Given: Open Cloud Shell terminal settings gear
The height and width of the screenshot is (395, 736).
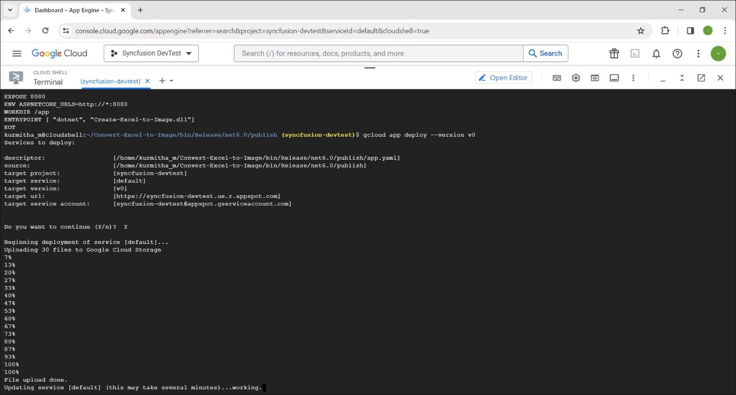Looking at the screenshot, I should pos(576,78).
